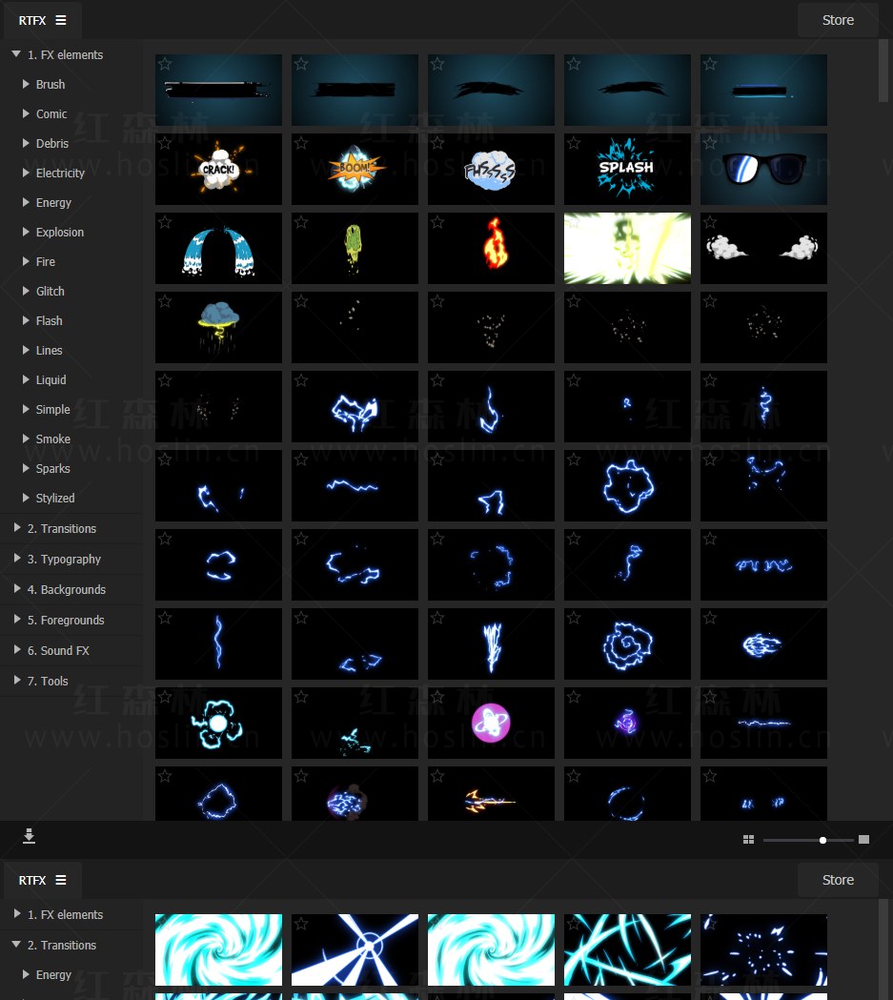
Task: Open the Store button in the bottom panel
Action: point(838,880)
